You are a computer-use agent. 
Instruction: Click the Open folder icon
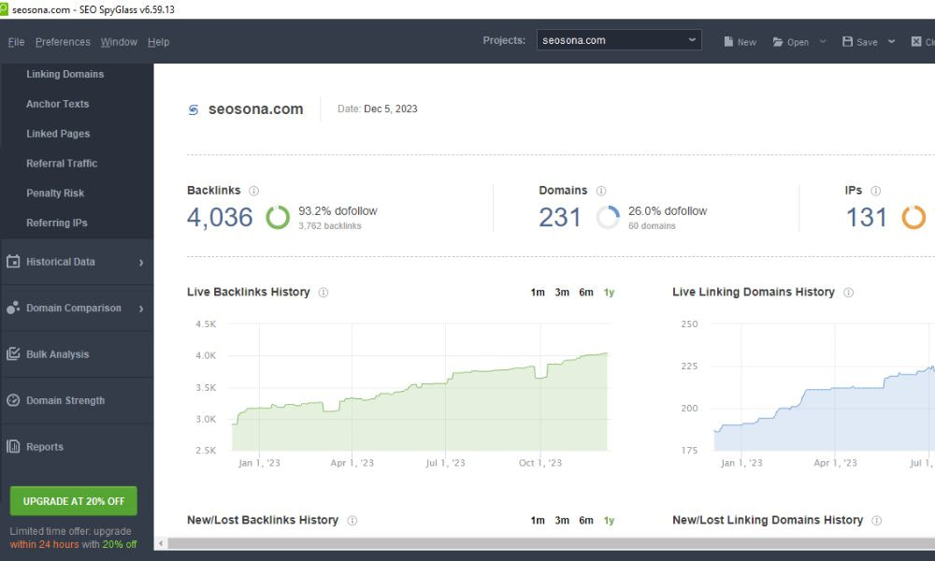[778, 42]
